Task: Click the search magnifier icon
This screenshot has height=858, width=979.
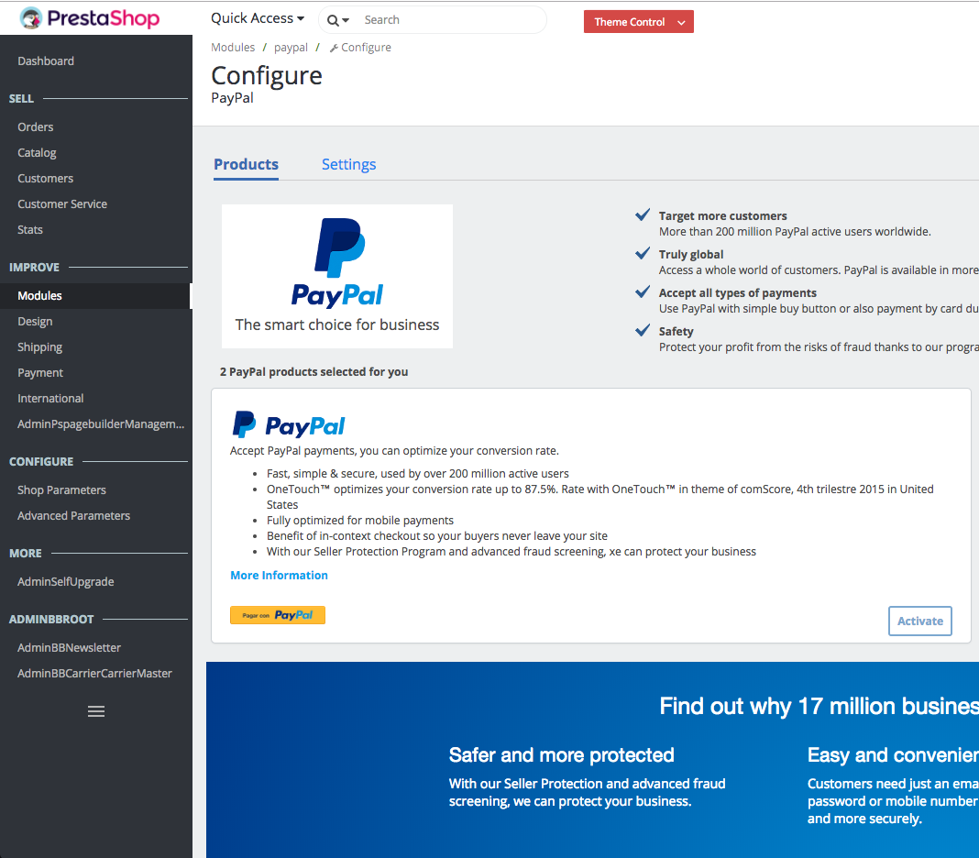Action: click(x=334, y=20)
